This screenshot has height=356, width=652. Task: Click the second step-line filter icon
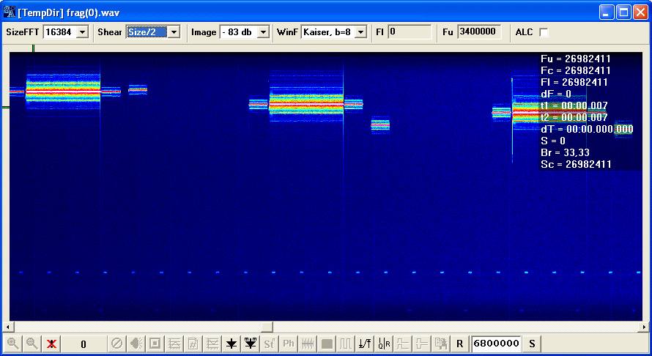point(422,344)
